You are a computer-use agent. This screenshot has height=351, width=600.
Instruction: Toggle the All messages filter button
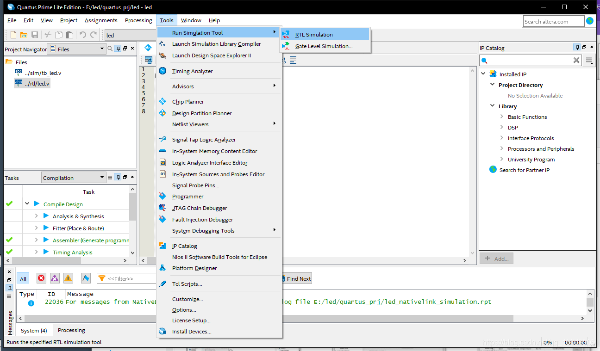[23, 278]
